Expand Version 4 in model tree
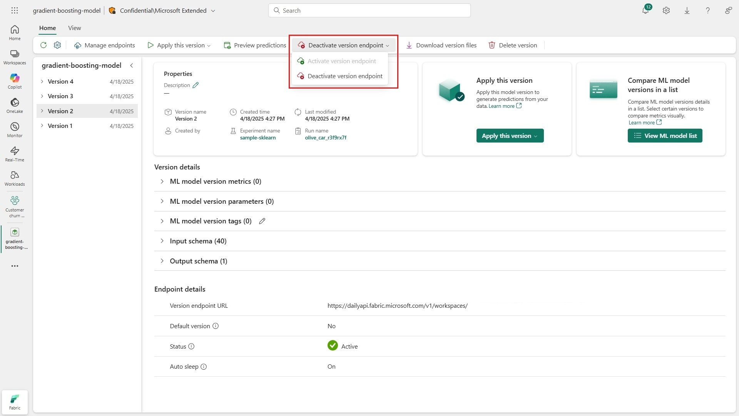The width and height of the screenshot is (739, 416). pos(42,82)
